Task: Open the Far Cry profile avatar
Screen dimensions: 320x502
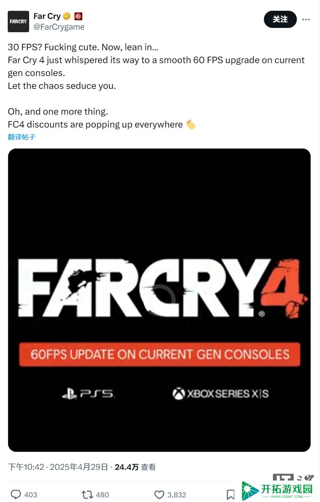Action: point(18,21)
